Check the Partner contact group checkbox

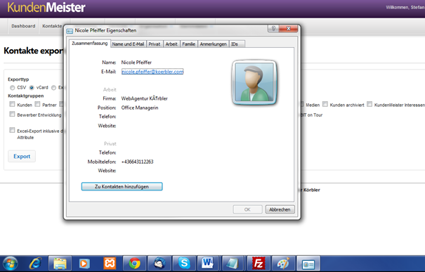37,104
